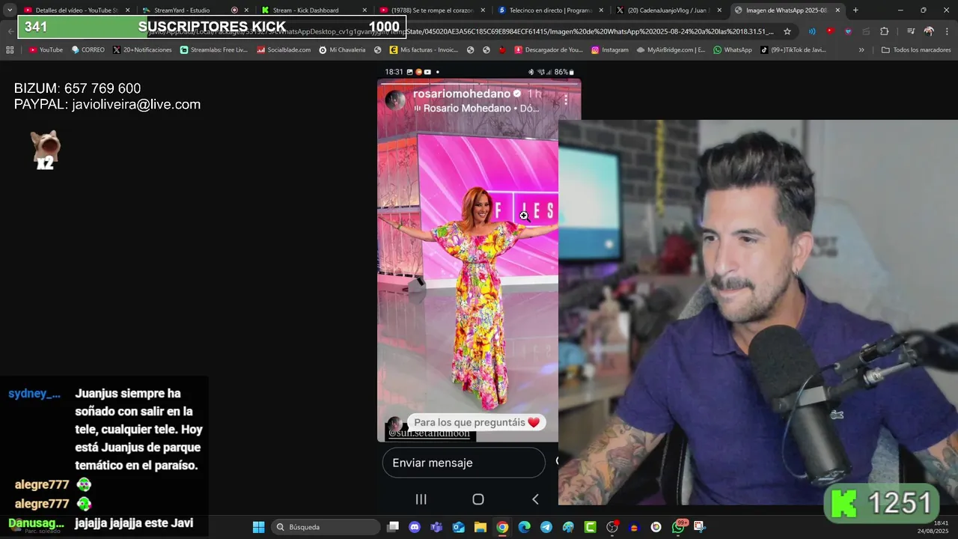Open the green Camtasia icon in taskbar
This screenshot has width=958, height=539.
point(590,527)
